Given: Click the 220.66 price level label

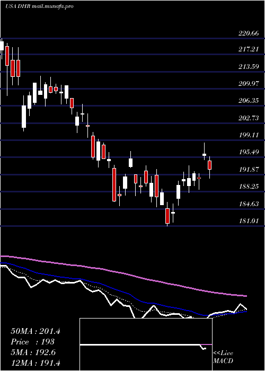Looking at the screenshot, I should pyautogui.click(x=249, y=33).
